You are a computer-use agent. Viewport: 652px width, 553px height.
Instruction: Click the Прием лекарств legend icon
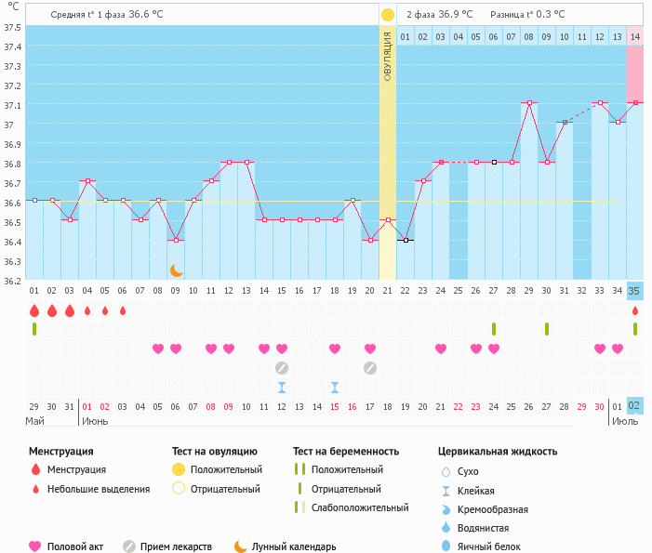pos(129,547)
